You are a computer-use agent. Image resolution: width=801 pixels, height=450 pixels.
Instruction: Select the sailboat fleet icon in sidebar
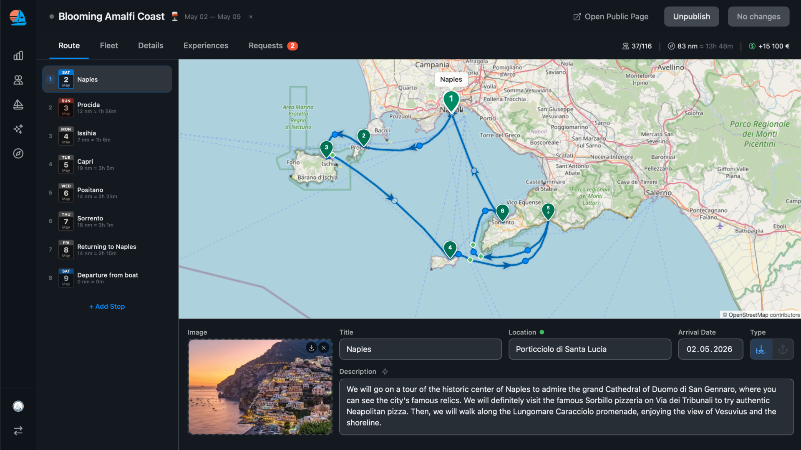click(18, 105)
